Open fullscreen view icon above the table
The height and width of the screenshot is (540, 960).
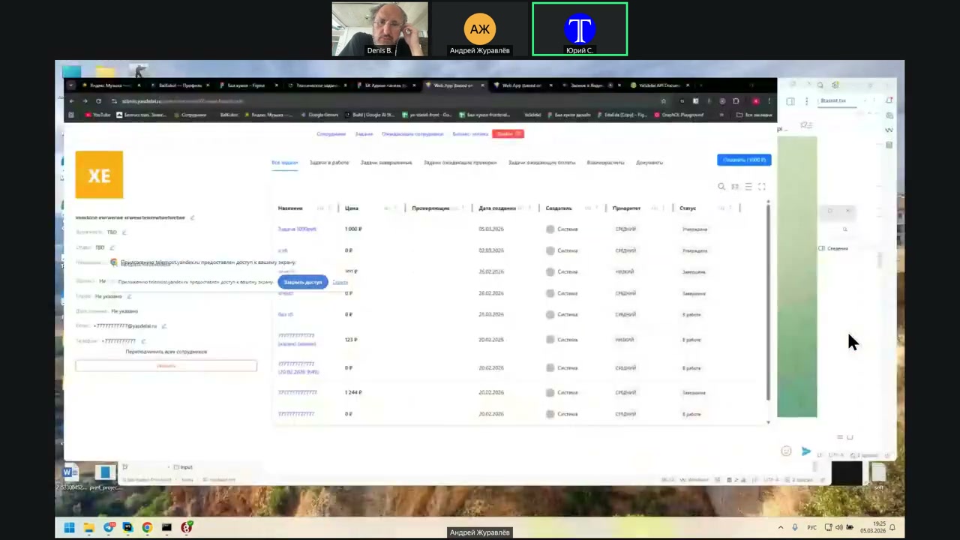pyautogui.click(x=761, y=187)
